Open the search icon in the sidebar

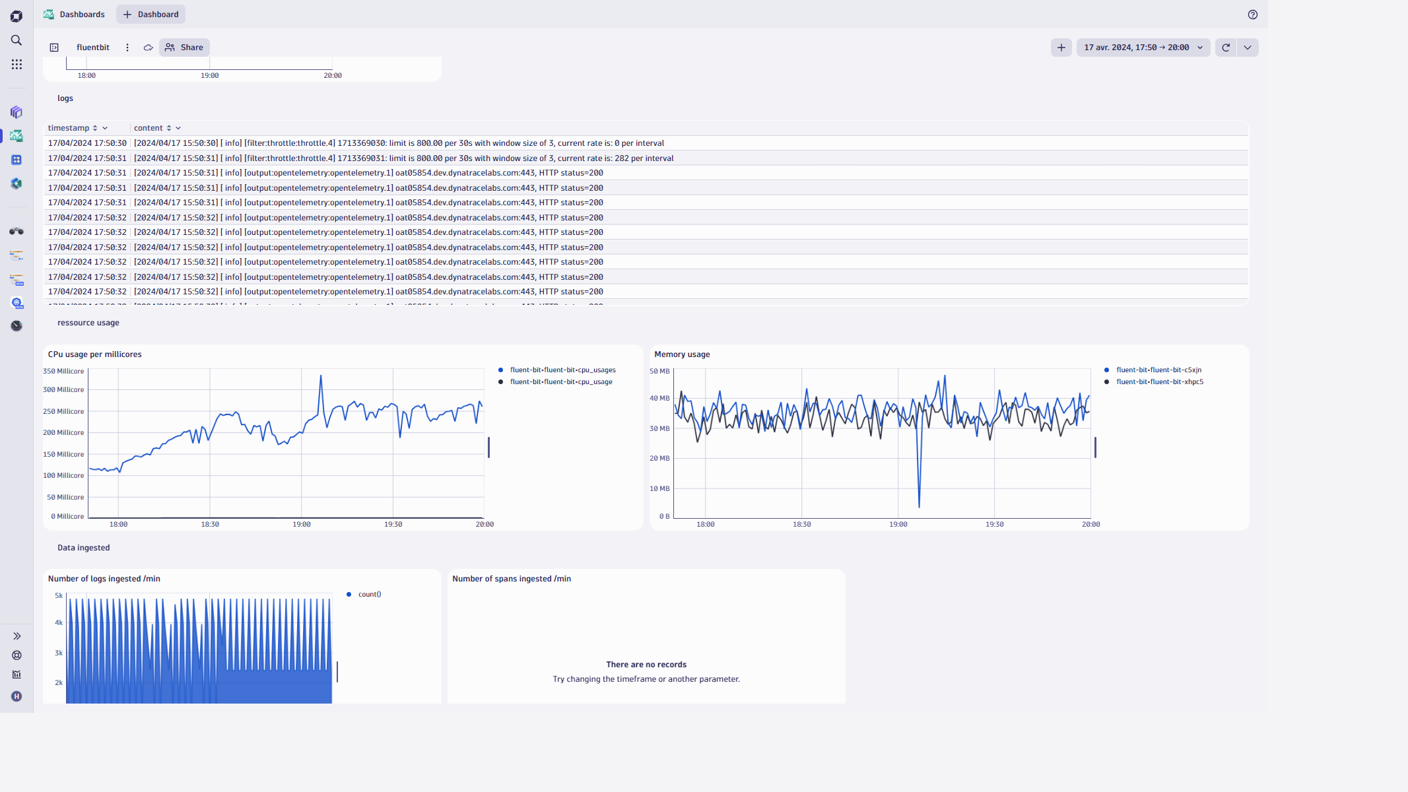16,40
